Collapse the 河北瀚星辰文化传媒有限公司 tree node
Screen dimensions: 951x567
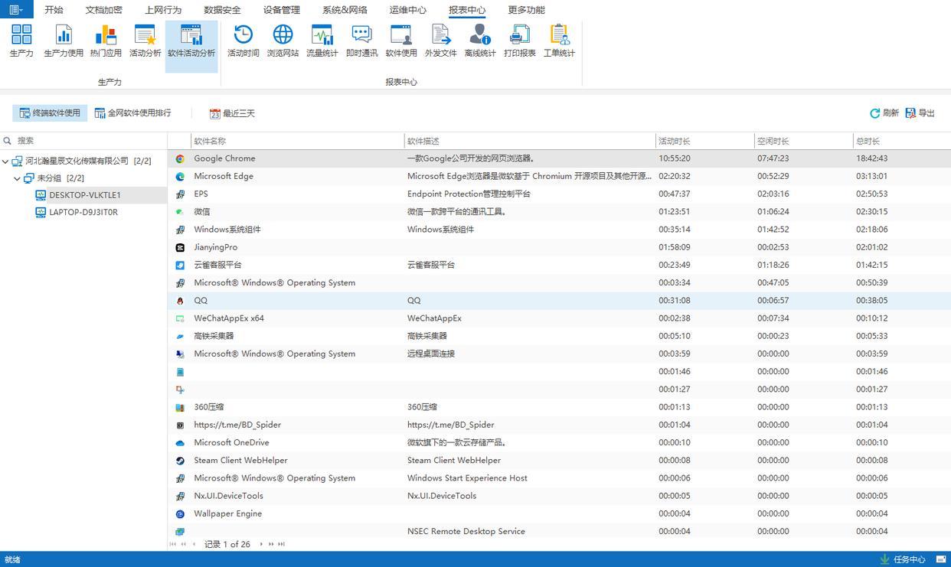[6, 161]
